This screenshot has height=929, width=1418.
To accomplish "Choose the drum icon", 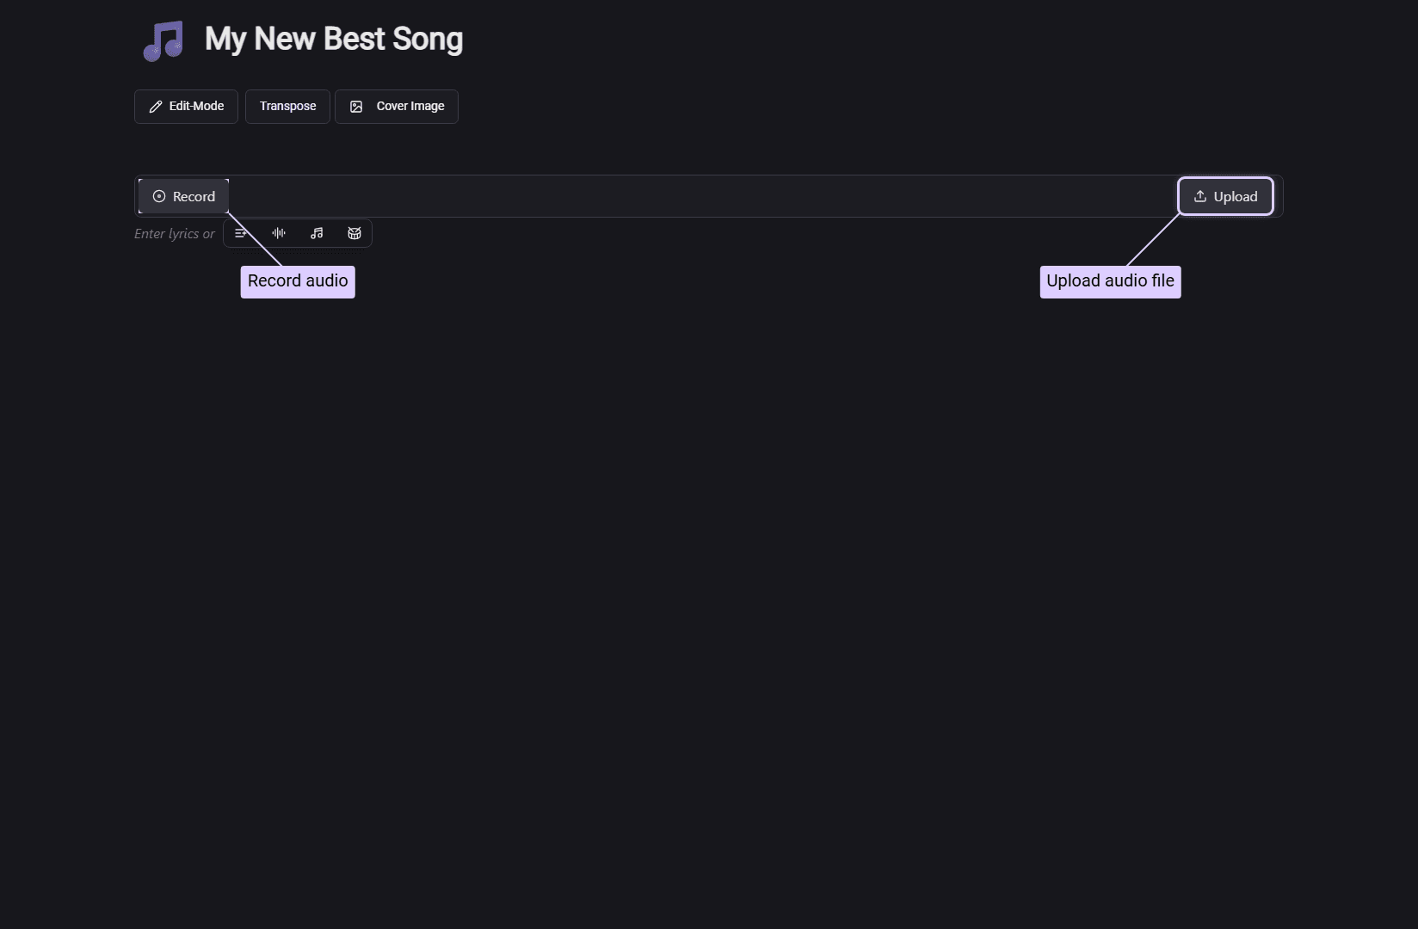I will click(354, 233).
